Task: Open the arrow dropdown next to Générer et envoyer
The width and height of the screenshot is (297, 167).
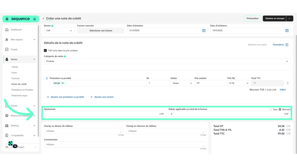Action: pyautogui.click(x=289, y=19)
